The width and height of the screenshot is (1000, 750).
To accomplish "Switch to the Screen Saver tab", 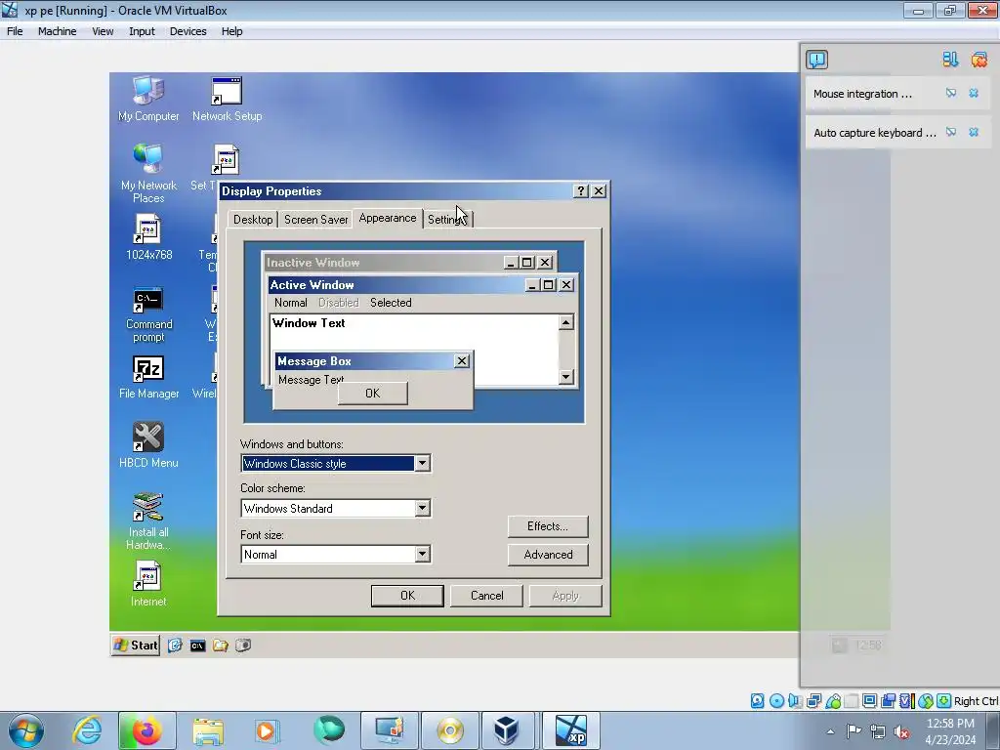I will pyautogui.click(x=315, y=220).
